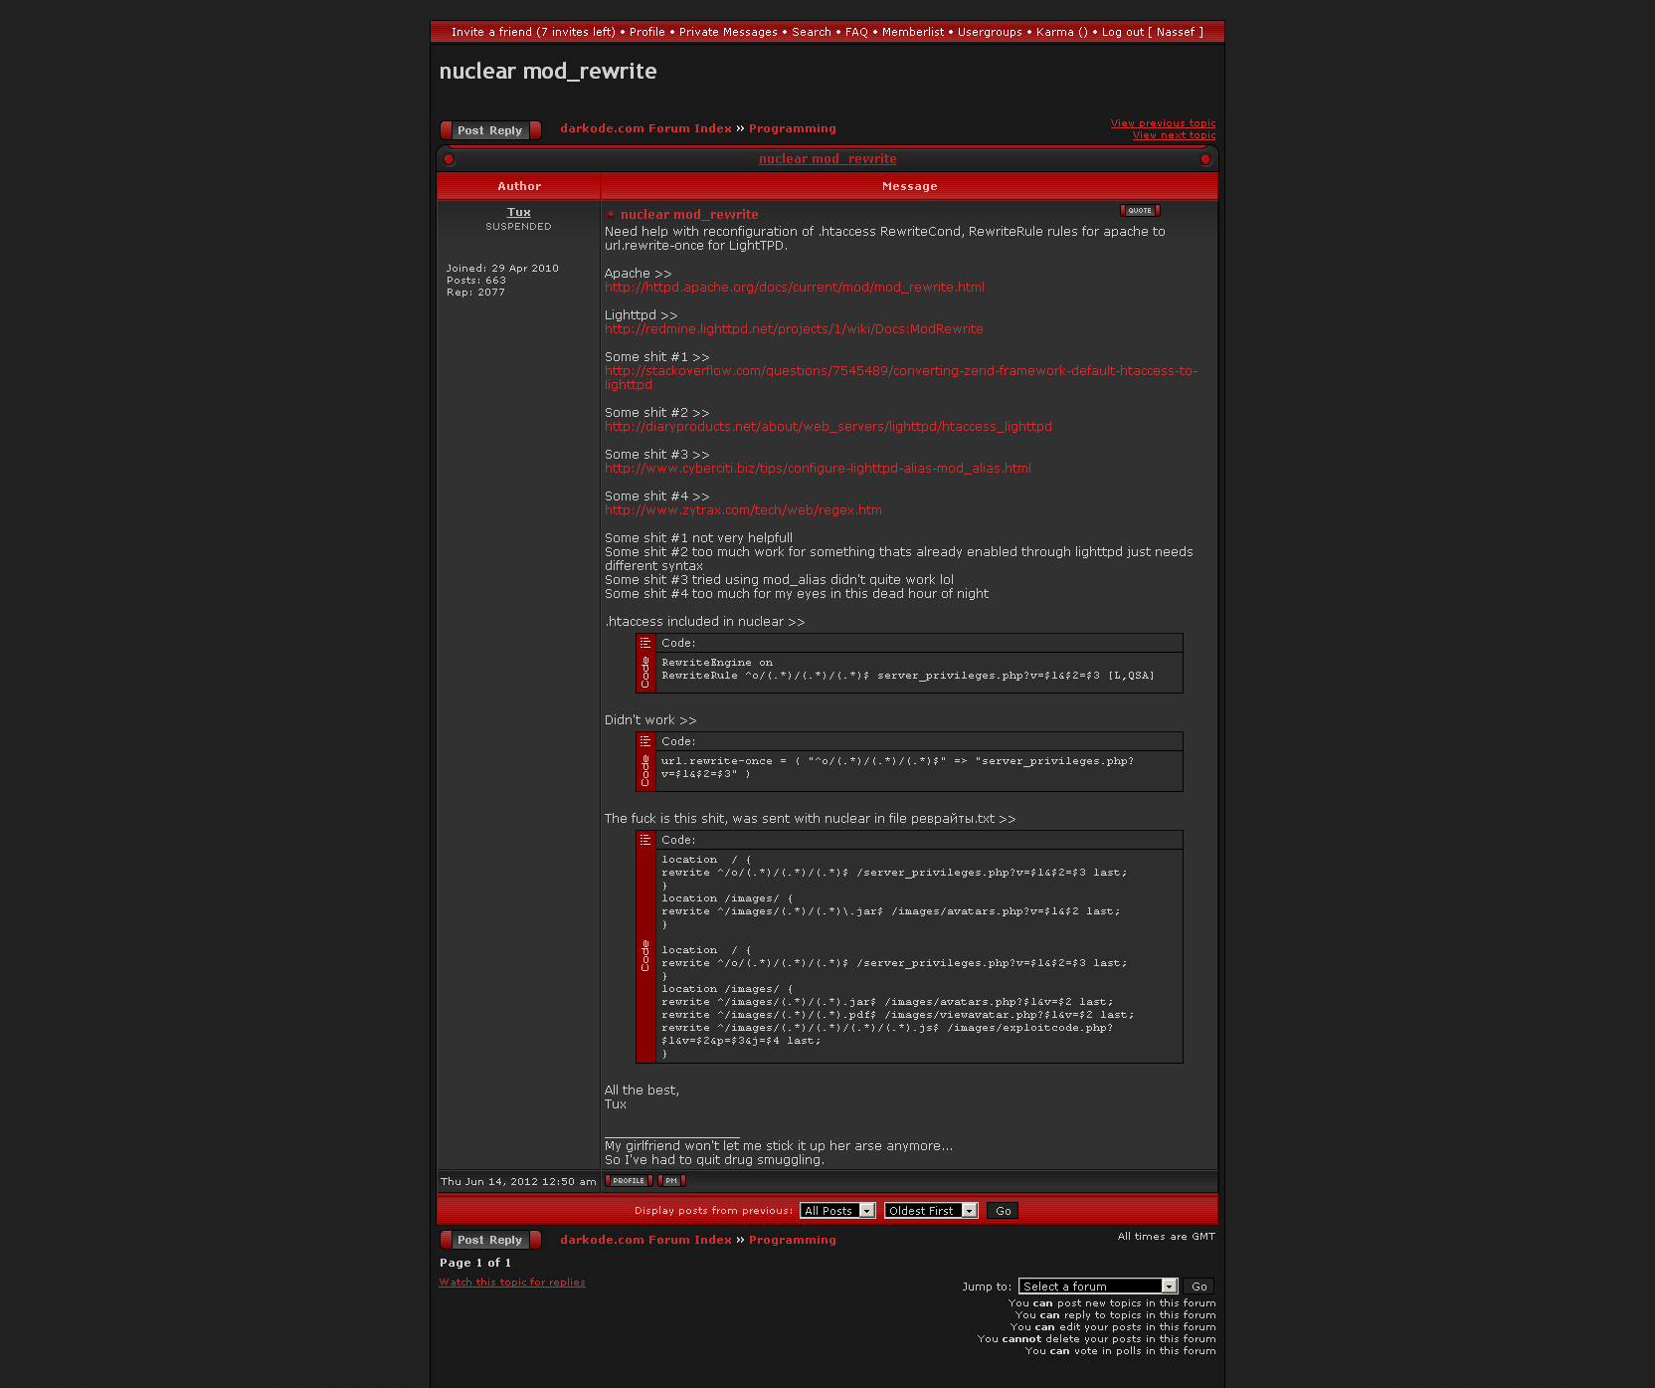
Task: Click the list icon of third Code box
Action: point(645,840)
